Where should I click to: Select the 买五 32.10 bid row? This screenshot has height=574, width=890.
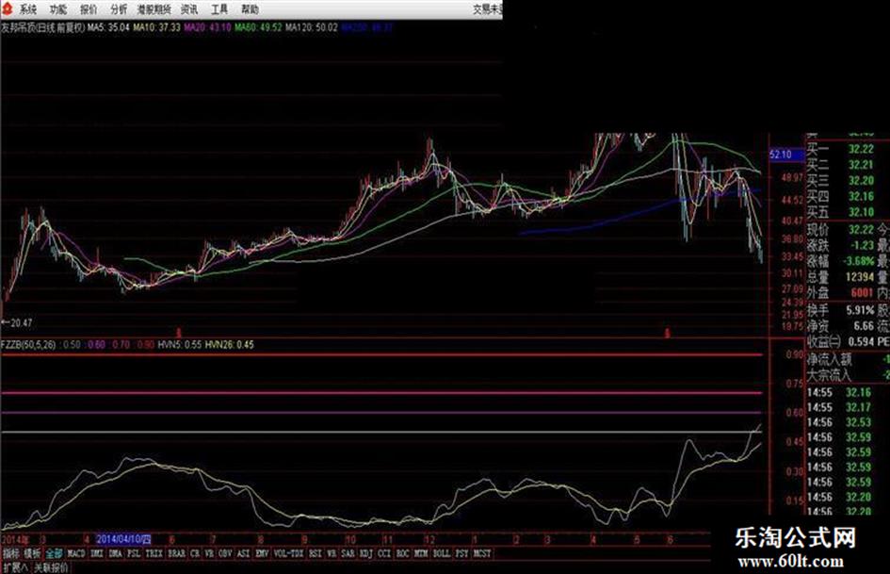tap(841, 213)
